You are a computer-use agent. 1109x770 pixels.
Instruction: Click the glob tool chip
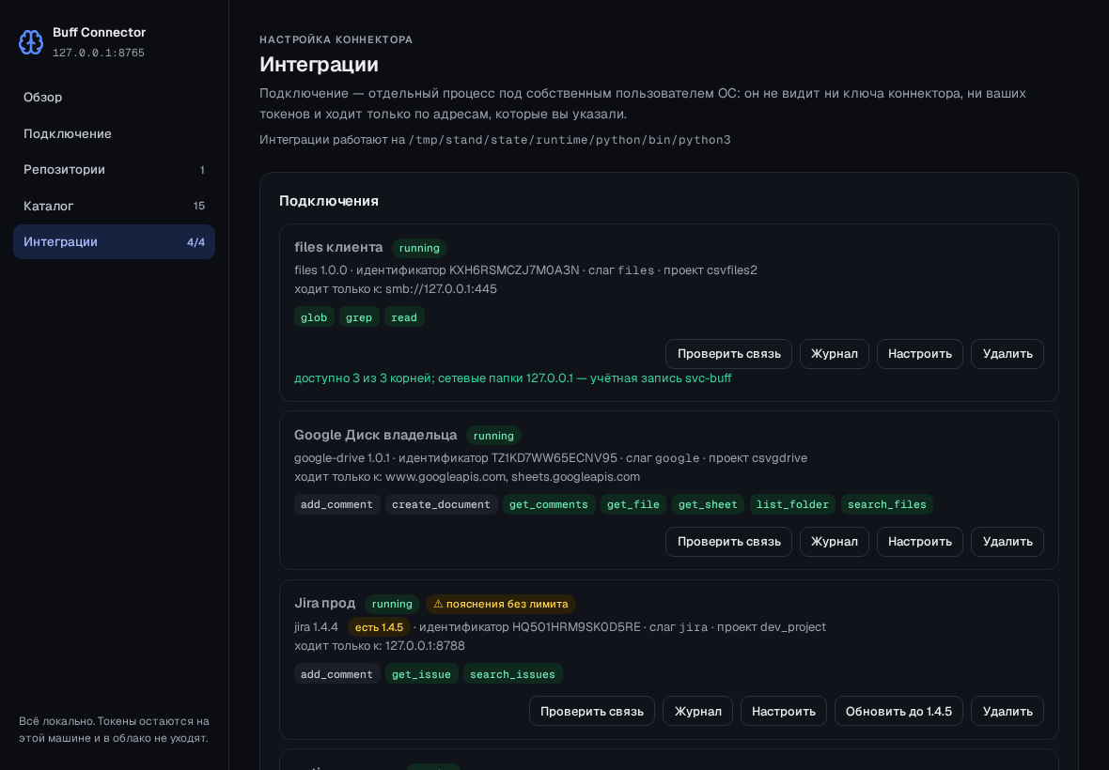pyautogui.click(x=314, y=317)
